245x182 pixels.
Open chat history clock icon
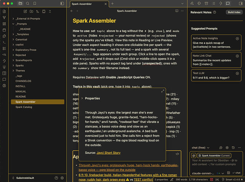[233, 148]
